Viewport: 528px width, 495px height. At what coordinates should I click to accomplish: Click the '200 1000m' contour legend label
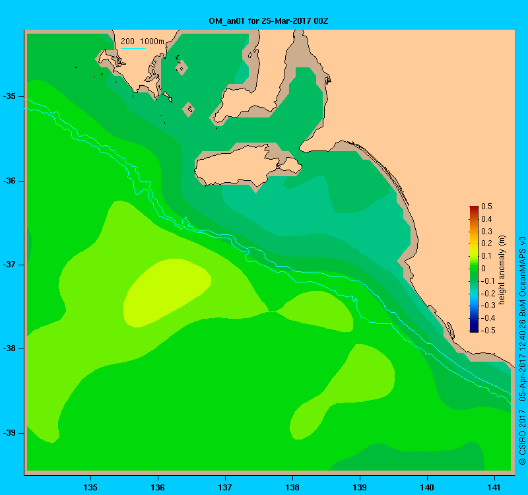(x=143, y=42)
